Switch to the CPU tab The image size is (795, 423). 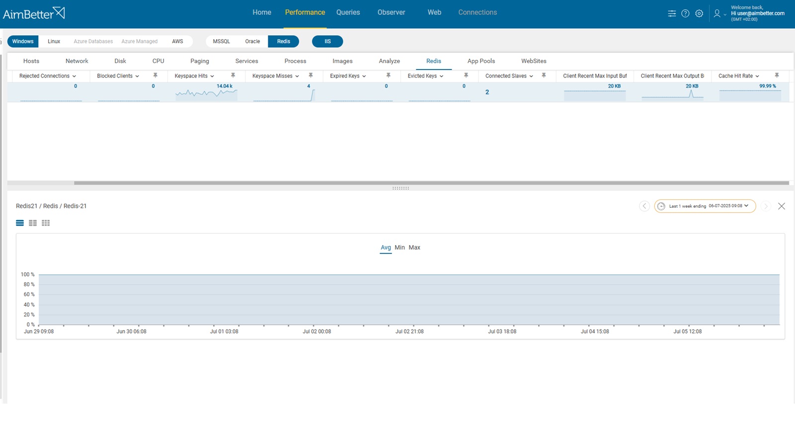pyautogui.click(x=159, y=61)
